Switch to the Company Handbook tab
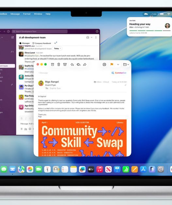 click(x=42, y=43)
